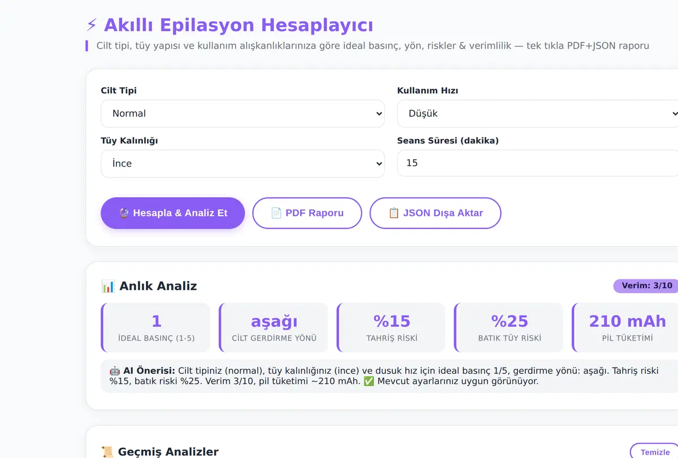The image size is (678, 458).
Task: Click the subtitle describing PDF+JSON raporu
Action: [x=373, y=46]
